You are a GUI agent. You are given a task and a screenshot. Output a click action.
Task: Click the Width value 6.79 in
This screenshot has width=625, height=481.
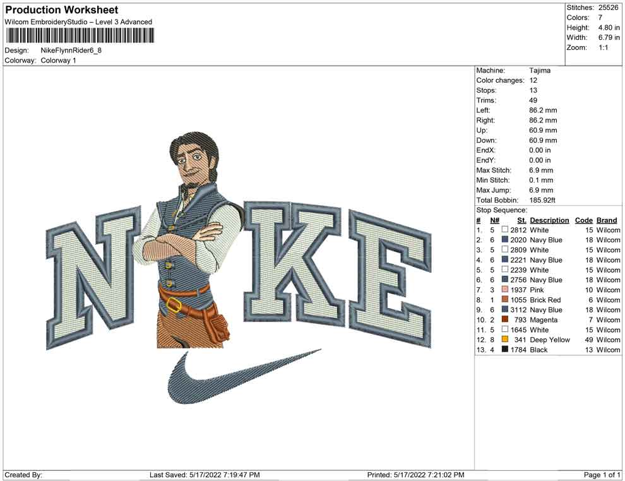(x=609, y=37)
